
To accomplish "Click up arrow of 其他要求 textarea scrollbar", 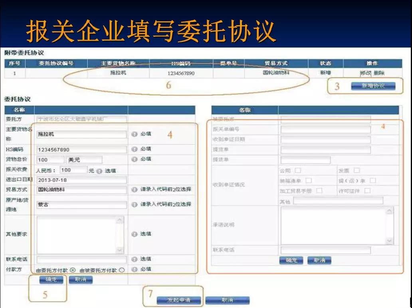I will 119,220.
